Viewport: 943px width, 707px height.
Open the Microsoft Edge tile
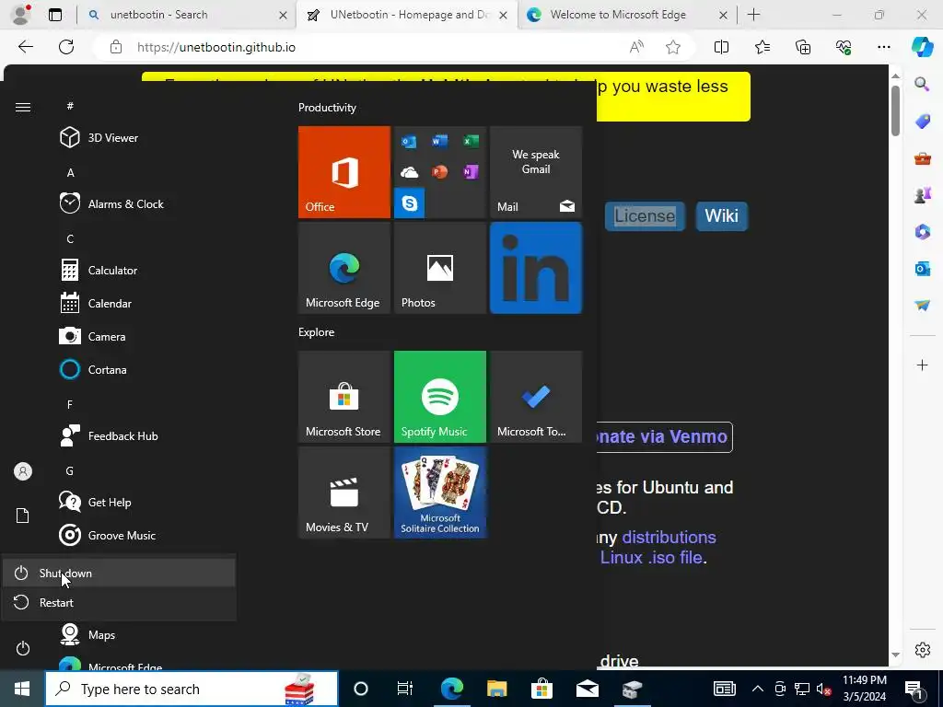[344, 268]
